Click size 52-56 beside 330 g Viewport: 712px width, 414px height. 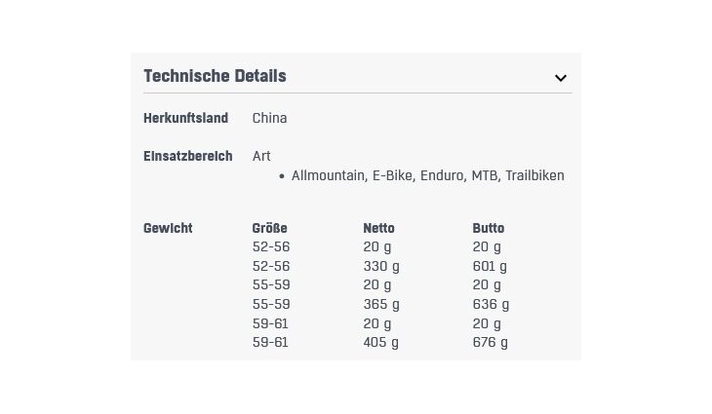tap(271, 266)
